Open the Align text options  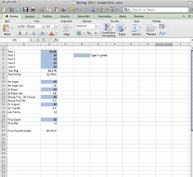pyautogui.click(x=67, y=30)
